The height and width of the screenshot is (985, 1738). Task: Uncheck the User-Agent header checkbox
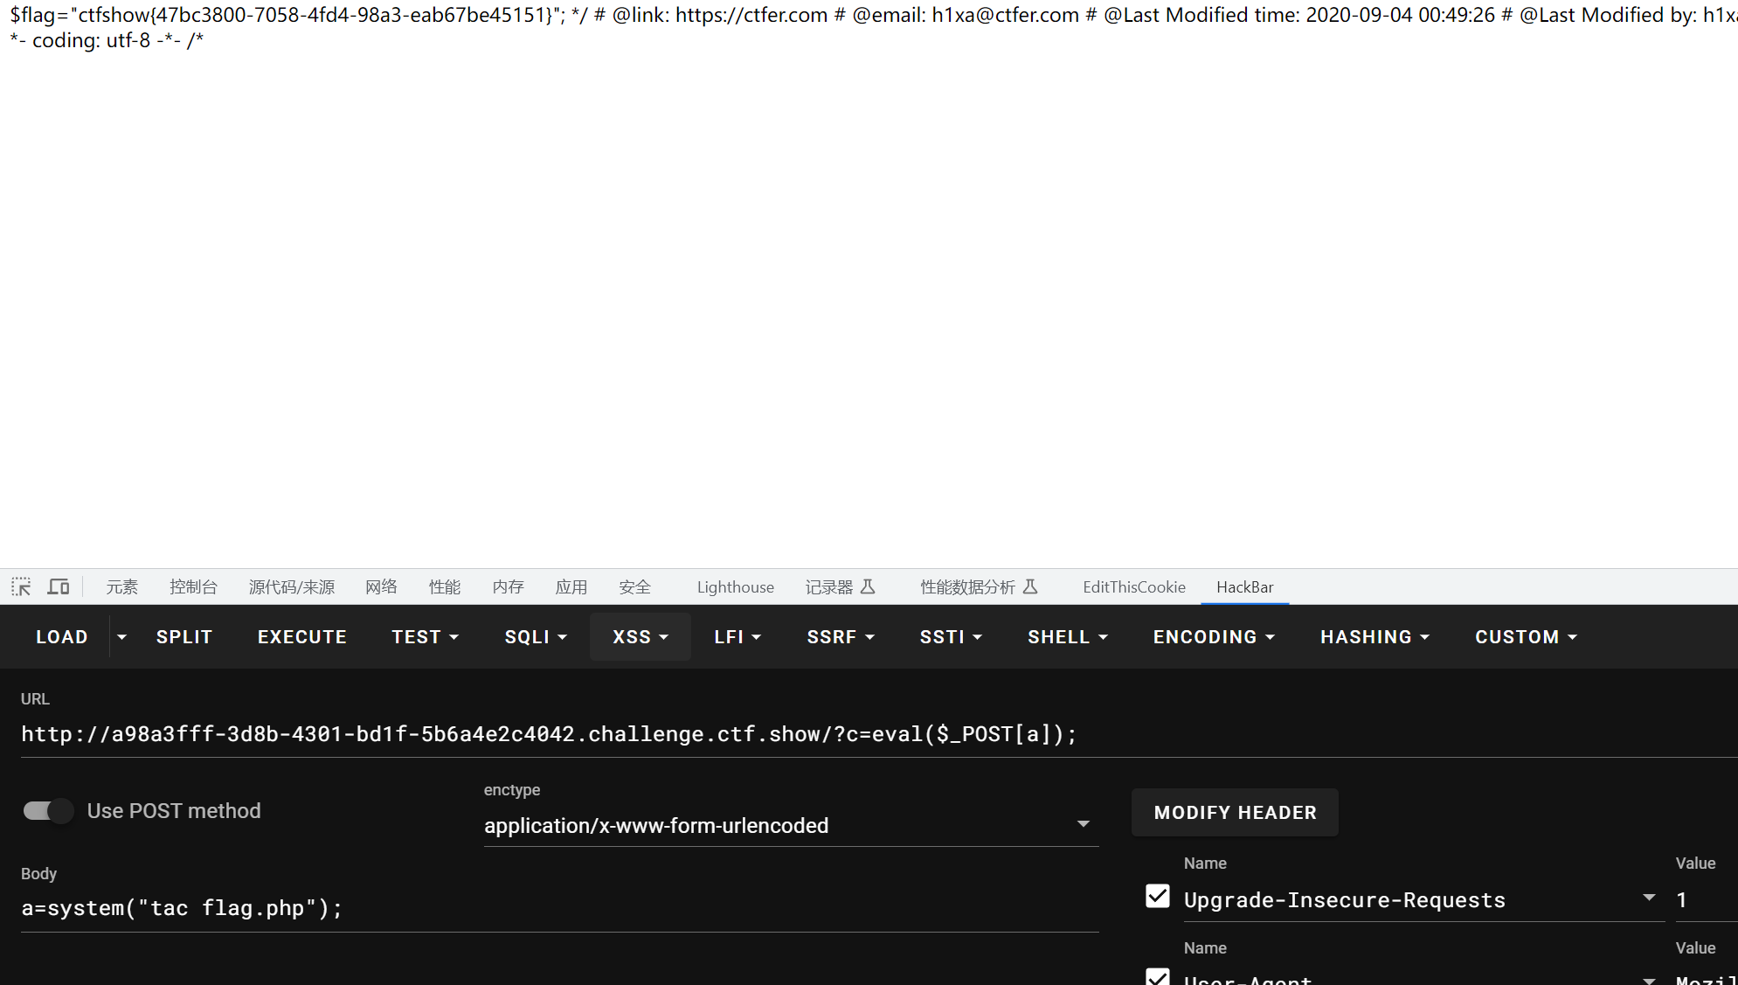1158,977
